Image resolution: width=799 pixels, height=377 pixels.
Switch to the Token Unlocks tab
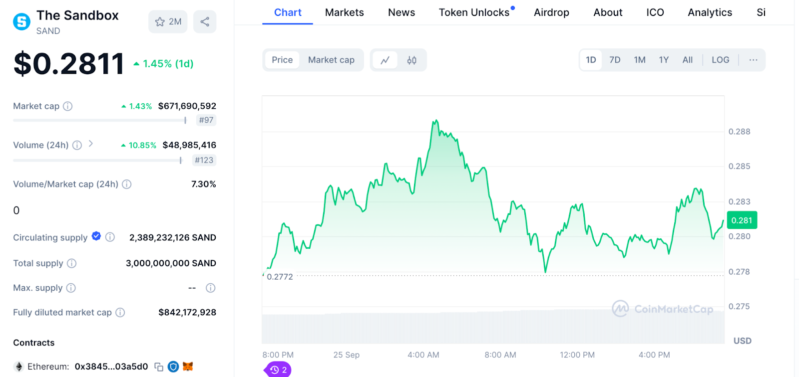click(x=474, y=12)
